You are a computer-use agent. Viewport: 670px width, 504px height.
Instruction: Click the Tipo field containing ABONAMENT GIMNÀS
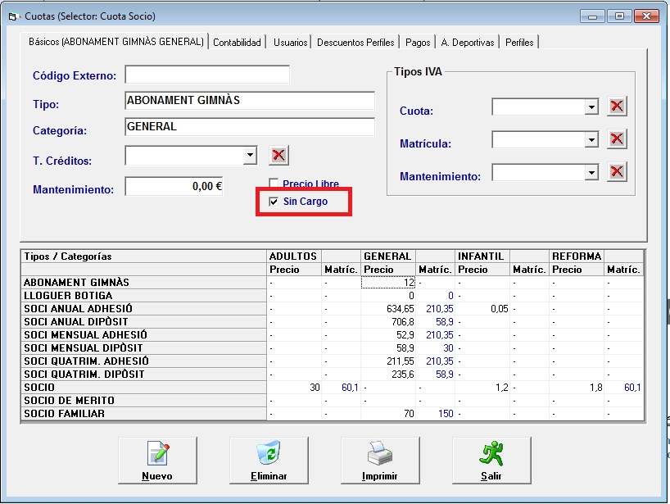250,101
